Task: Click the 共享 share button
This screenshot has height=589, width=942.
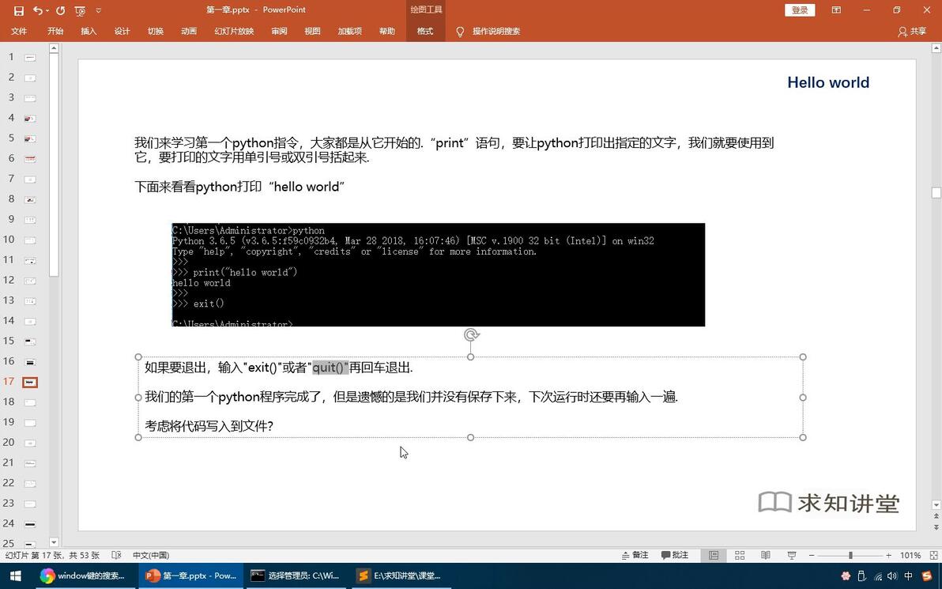Action: point(912,32)
